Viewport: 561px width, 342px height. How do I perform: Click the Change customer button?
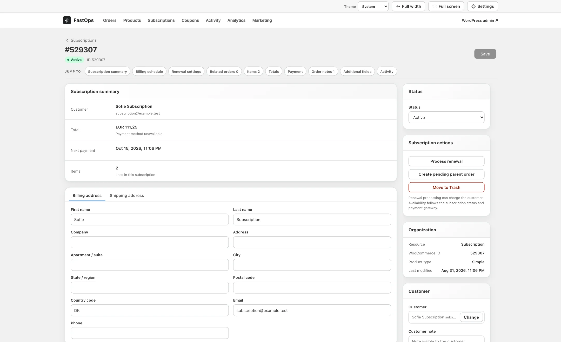(471, 317)
